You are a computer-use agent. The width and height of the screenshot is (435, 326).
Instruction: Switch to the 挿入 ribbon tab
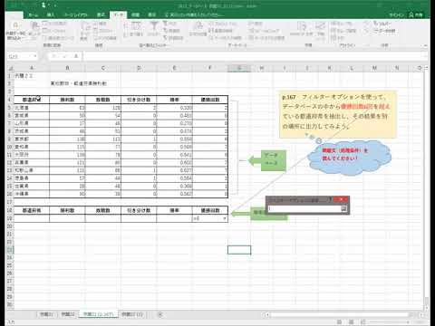51,14
